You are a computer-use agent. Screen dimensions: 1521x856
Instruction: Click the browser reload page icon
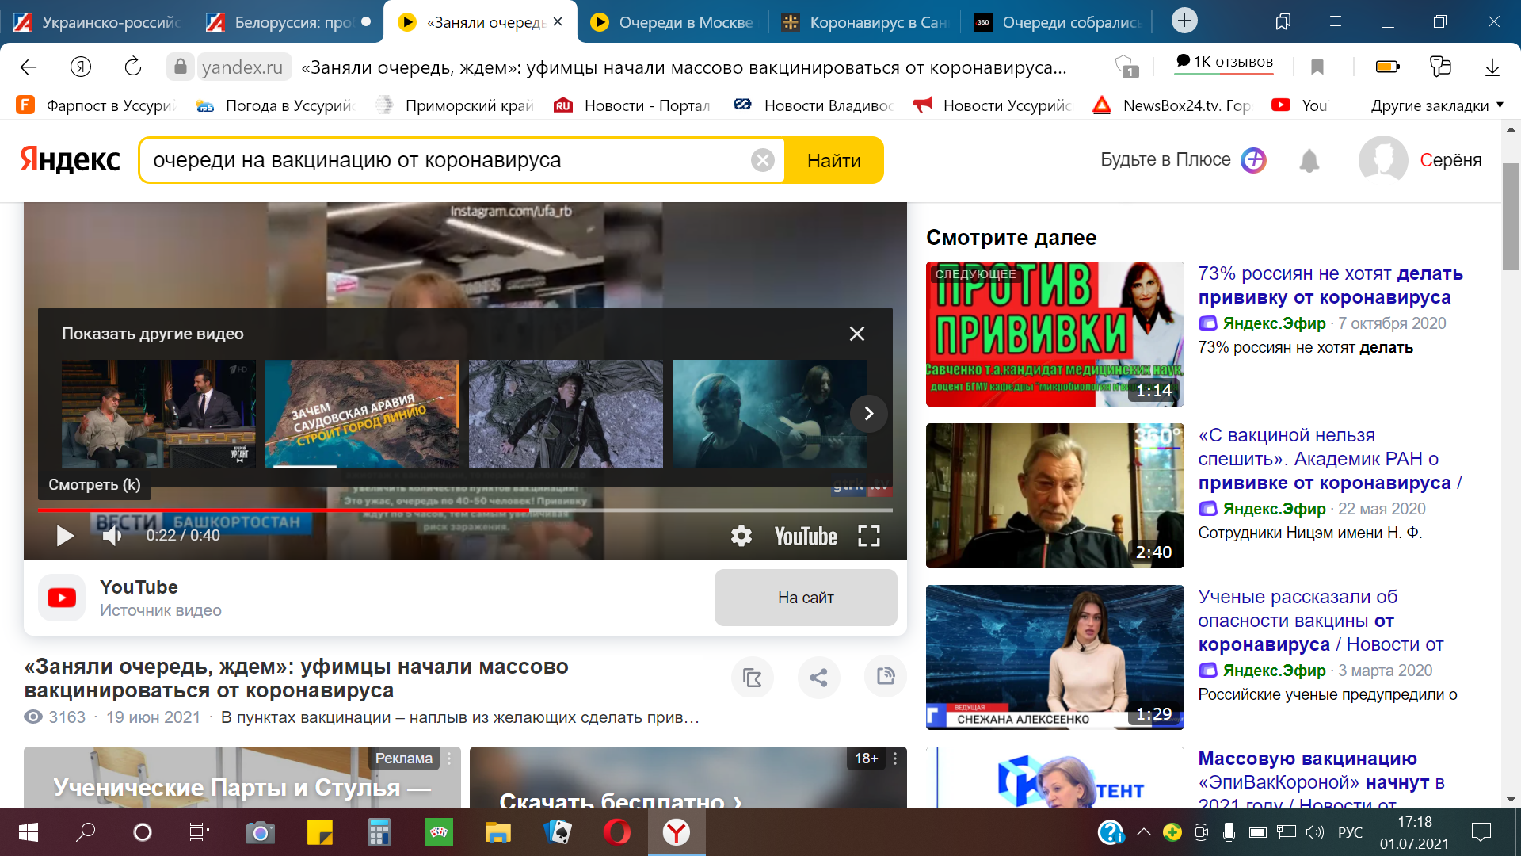[x=132, y=67]
